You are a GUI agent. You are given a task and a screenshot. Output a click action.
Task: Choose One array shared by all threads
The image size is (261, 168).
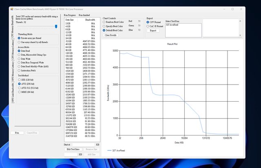[19, 41]
